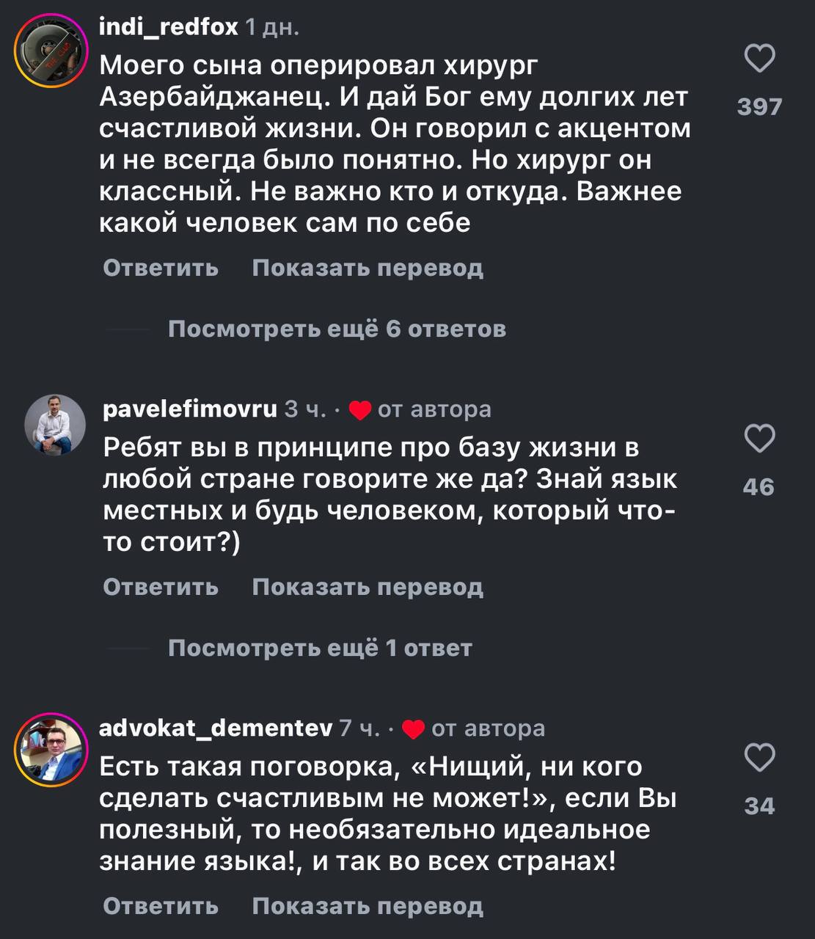Expand "Посмотреть ещё 1 ответ" reply

(320, 648)
